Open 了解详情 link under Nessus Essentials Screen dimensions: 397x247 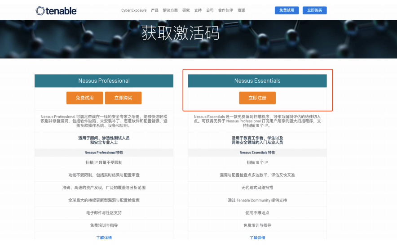(257, 238)
